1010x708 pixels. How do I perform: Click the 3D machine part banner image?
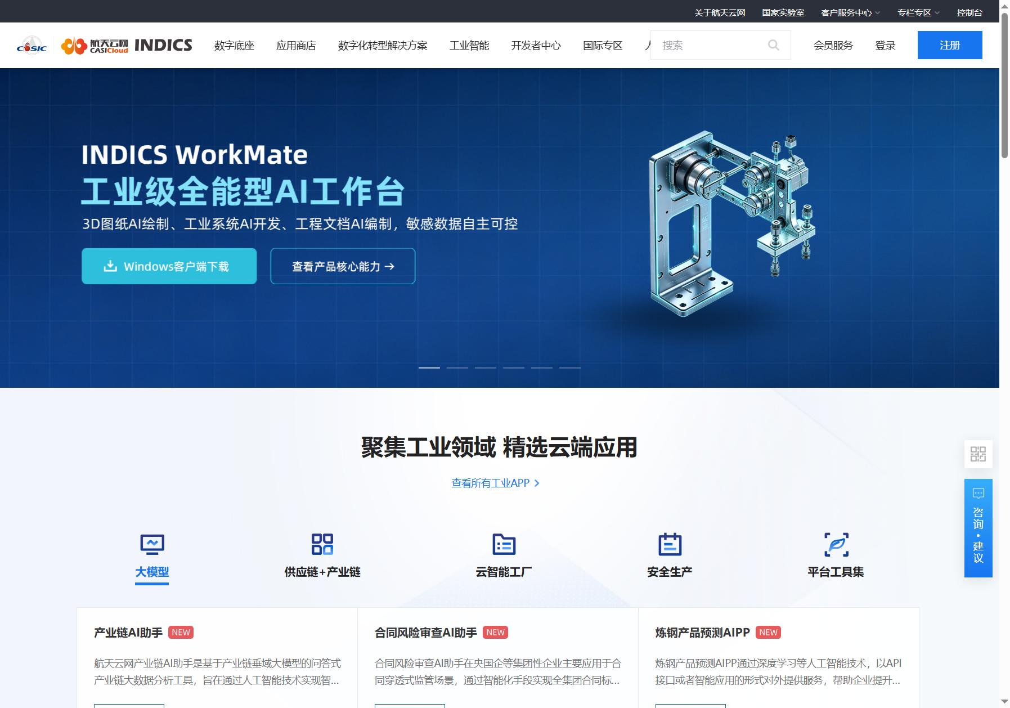point(731,224)
